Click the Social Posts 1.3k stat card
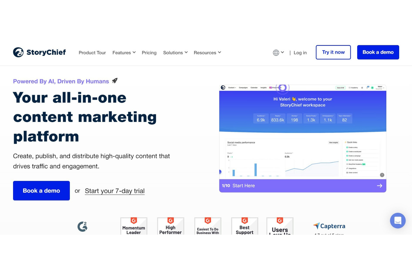The width and height of the screenshot is (412, 274). [311, 118]
